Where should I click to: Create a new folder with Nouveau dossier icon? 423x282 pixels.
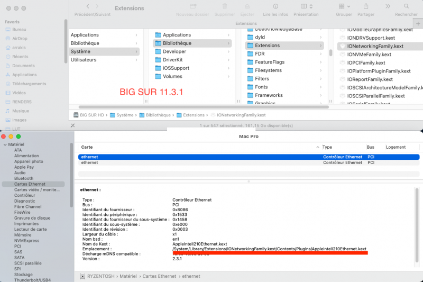[193, 6]
